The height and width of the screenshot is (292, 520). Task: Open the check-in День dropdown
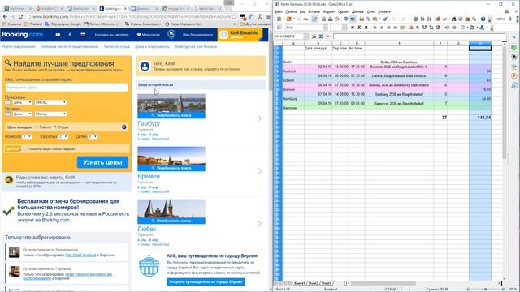23,102
